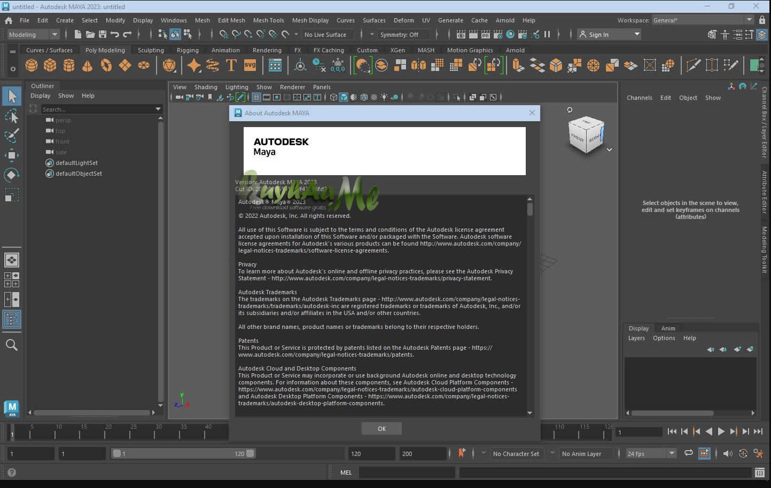Toggle single perspective view layout
The height and width of the screenshot is (488, 771).
[12, 260]
